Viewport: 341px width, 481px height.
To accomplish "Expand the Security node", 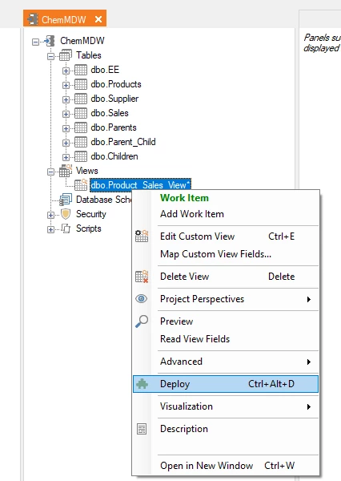I will (51, 215).
